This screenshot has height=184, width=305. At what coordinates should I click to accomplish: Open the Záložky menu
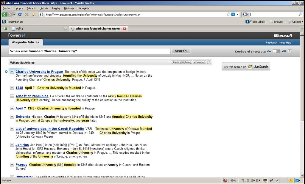tap(56, 8)
